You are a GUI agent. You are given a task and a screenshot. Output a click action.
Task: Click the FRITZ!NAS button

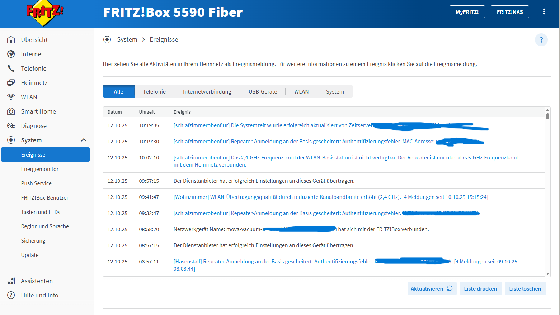coord(510,12)
